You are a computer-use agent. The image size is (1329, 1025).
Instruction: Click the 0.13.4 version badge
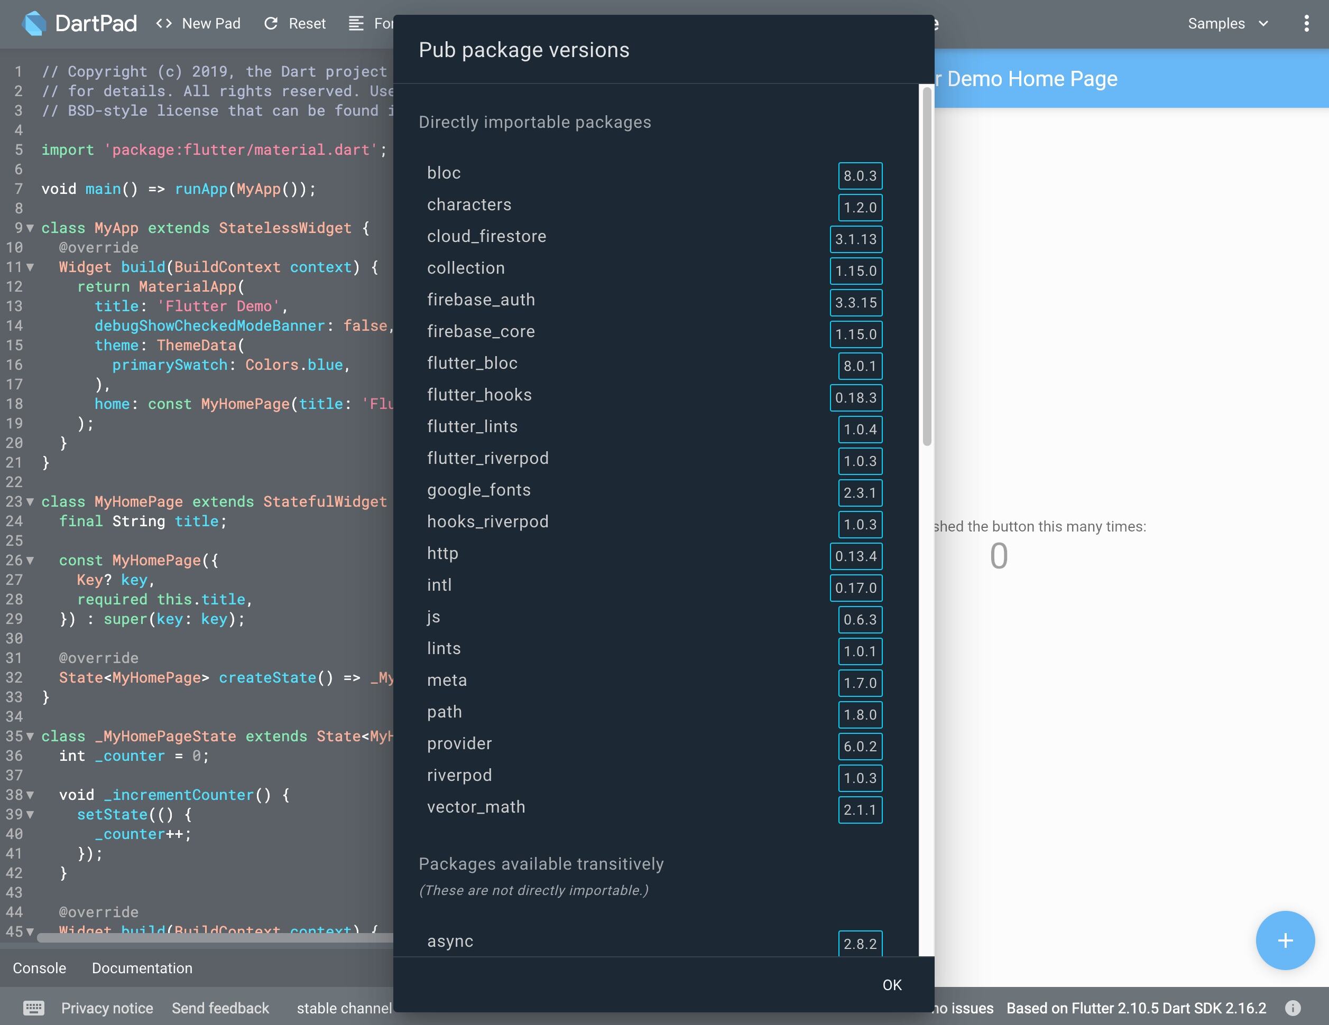[855, 556]
